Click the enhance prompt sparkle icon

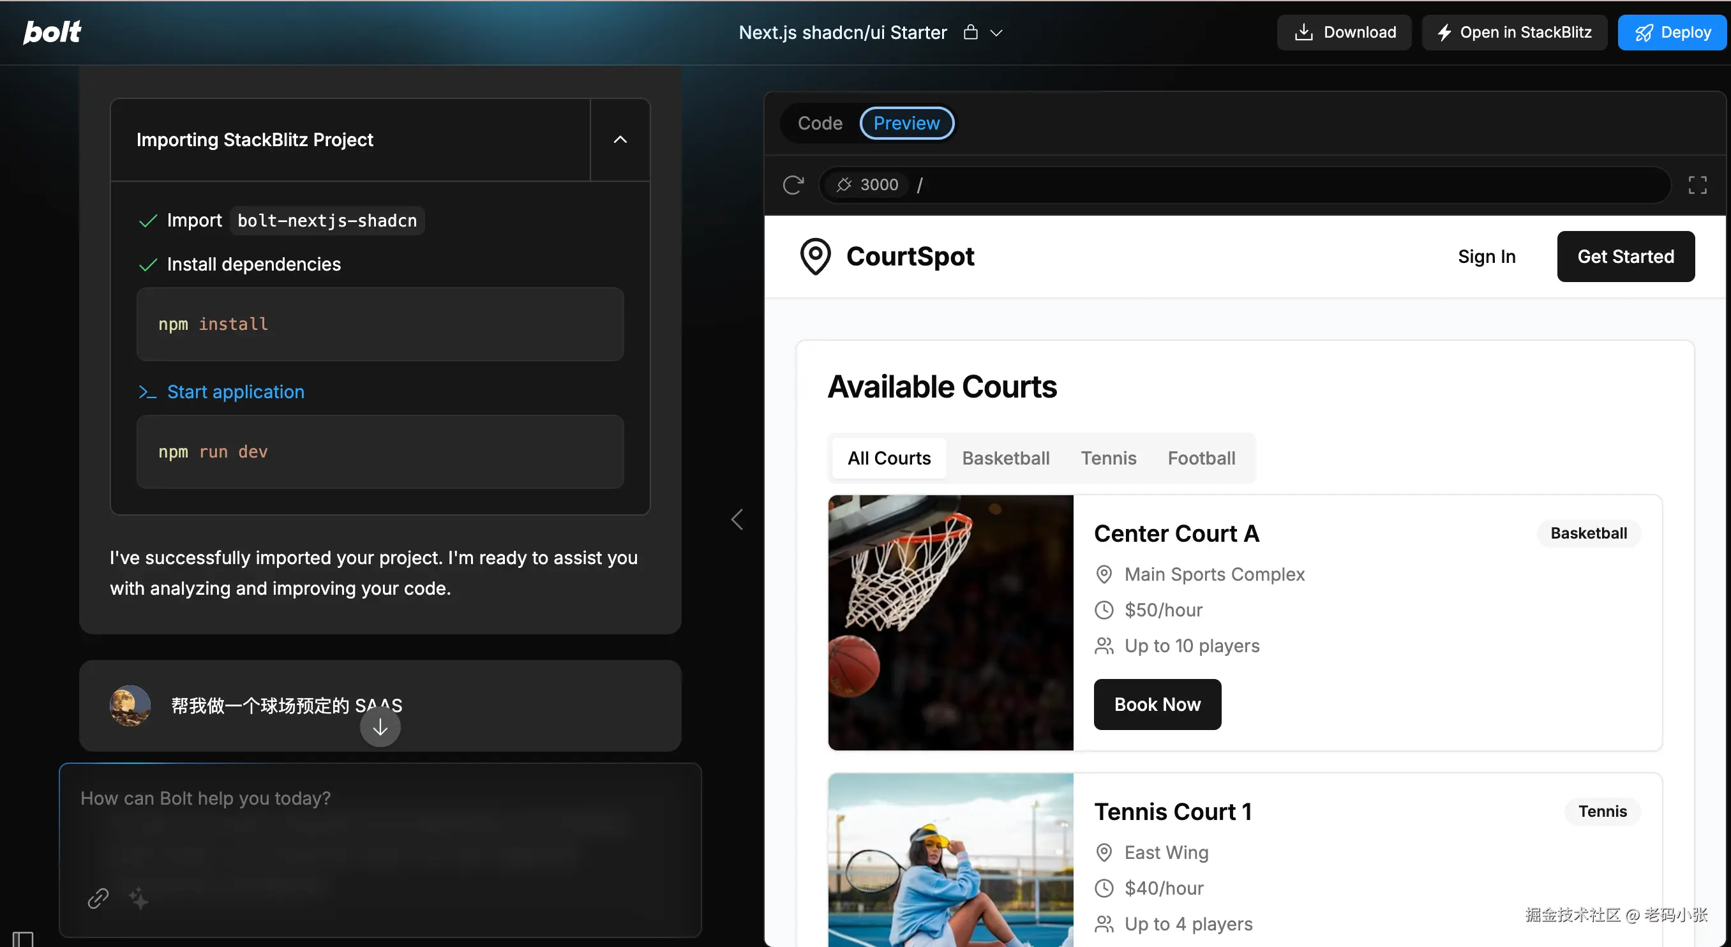coord(139,898)
